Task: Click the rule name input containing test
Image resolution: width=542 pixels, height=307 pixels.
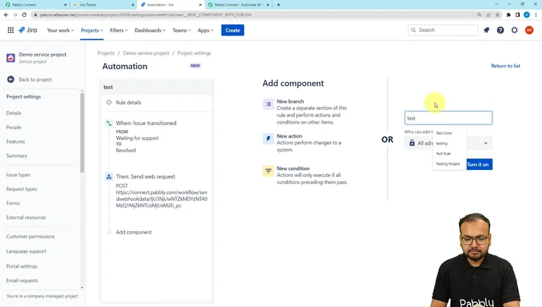Action: (448, 118)
